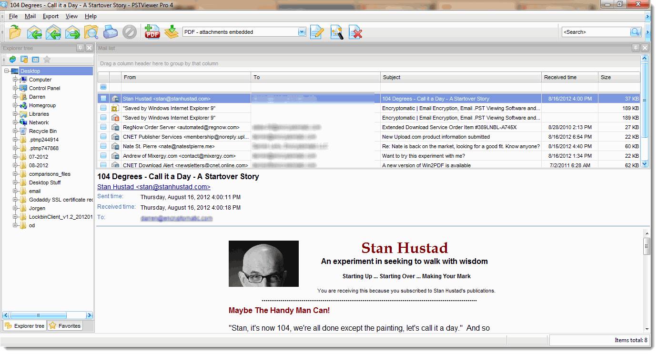Click the export profile wizard wand icon

[337, 32]
